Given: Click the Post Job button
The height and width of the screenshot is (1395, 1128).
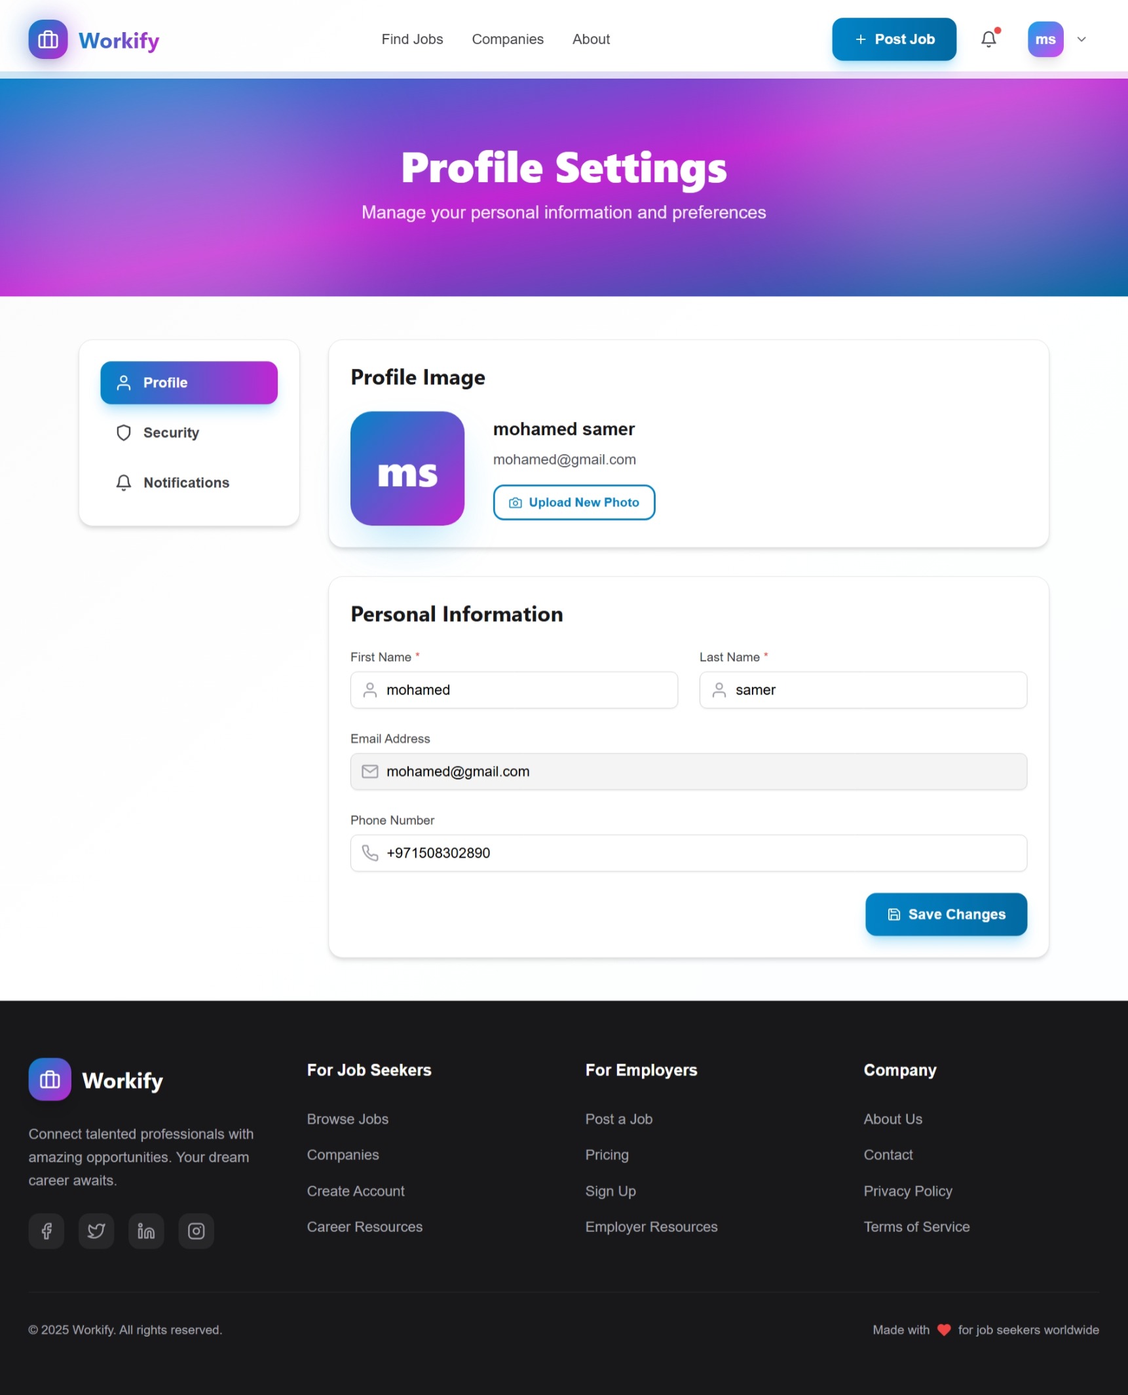Looking at the screenshot, I should coord(893,39).
